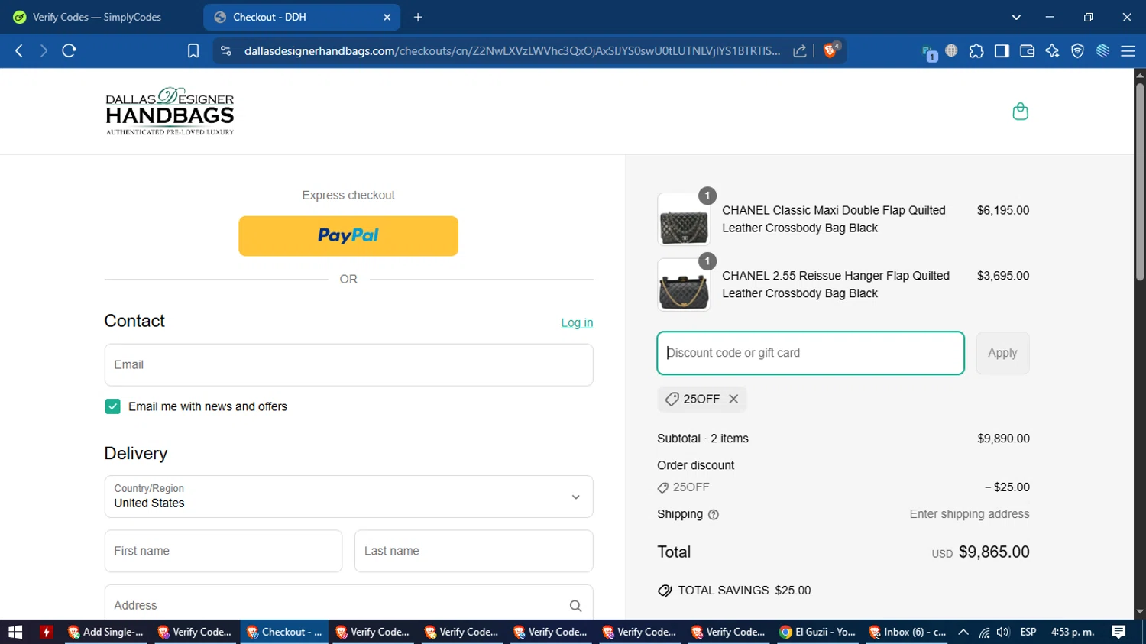Click the page vertical scrollbar
The width and height of the screenshot is (1146, 644).
tap(1140, 183)
